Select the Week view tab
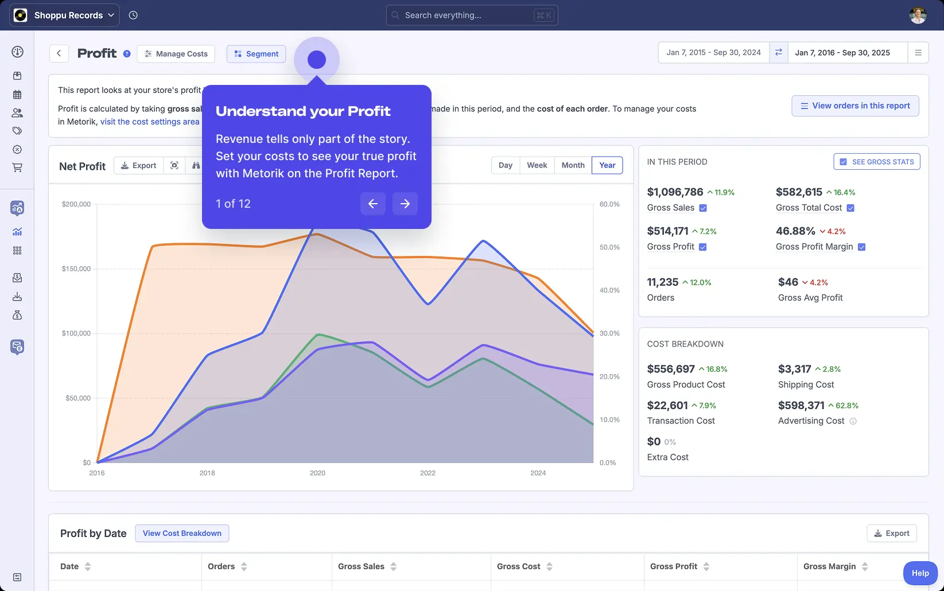The image size is (944, 591). (537, 165)
